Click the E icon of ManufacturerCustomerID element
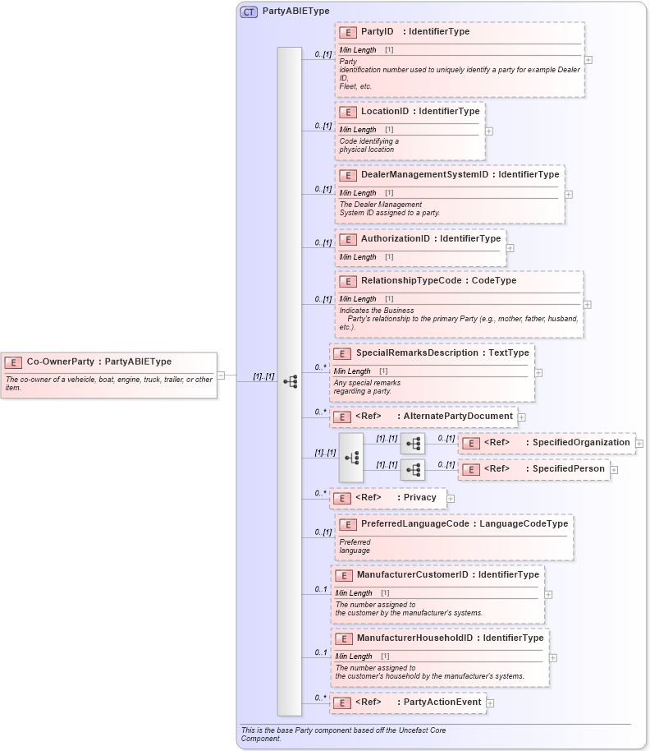This screenshot has width=650, height=751. pyautogui.click(x=343, y=576)
